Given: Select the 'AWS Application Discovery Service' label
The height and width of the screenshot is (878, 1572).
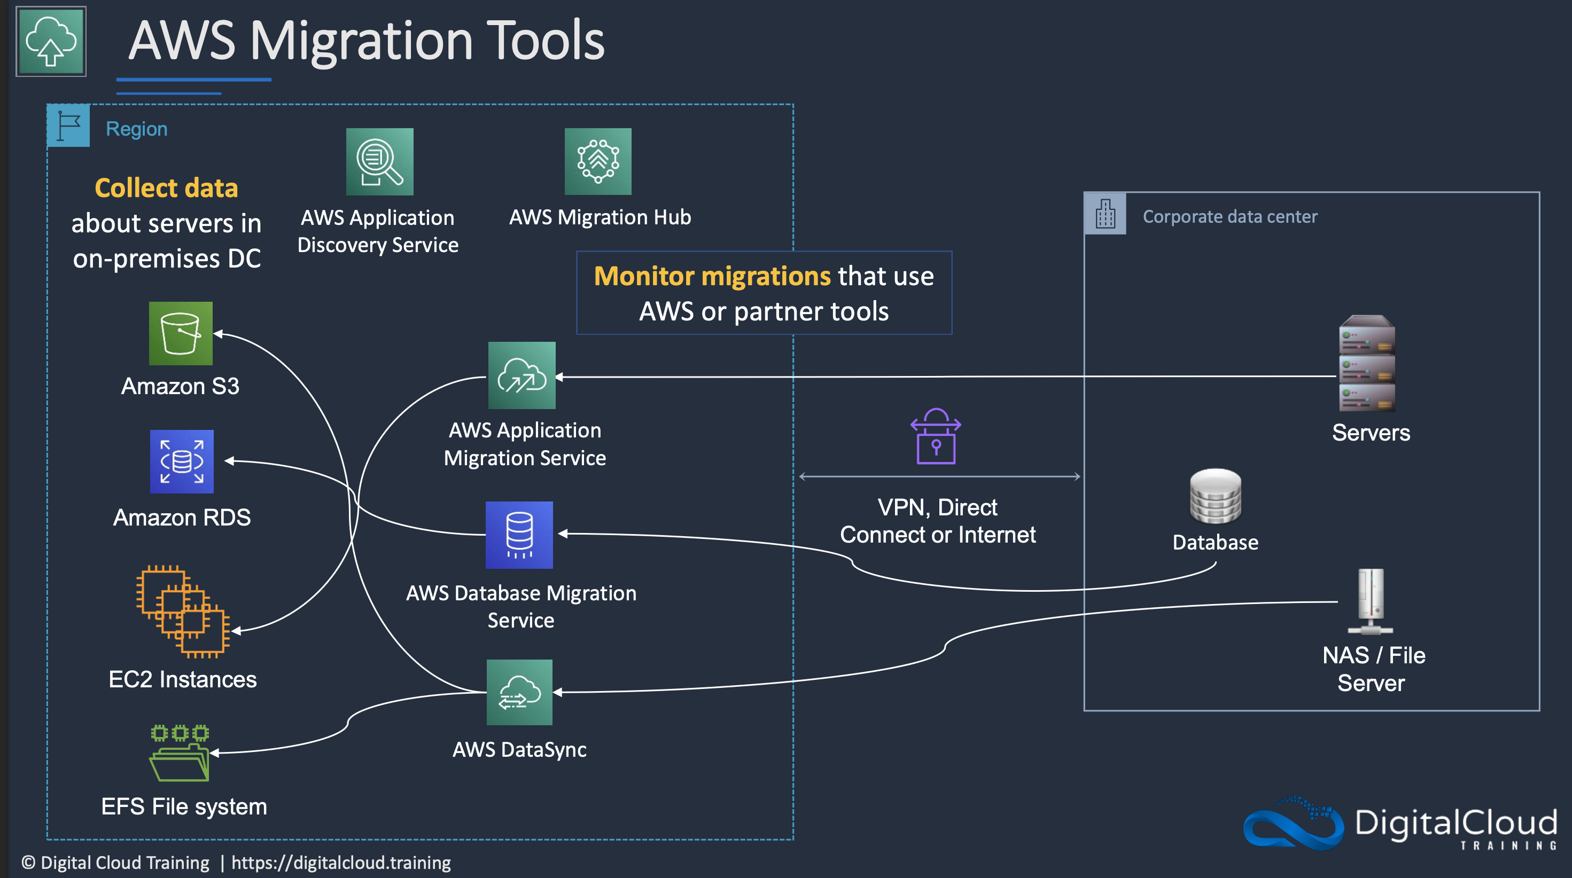Looking at the screenshot, I should click(378, 231).
